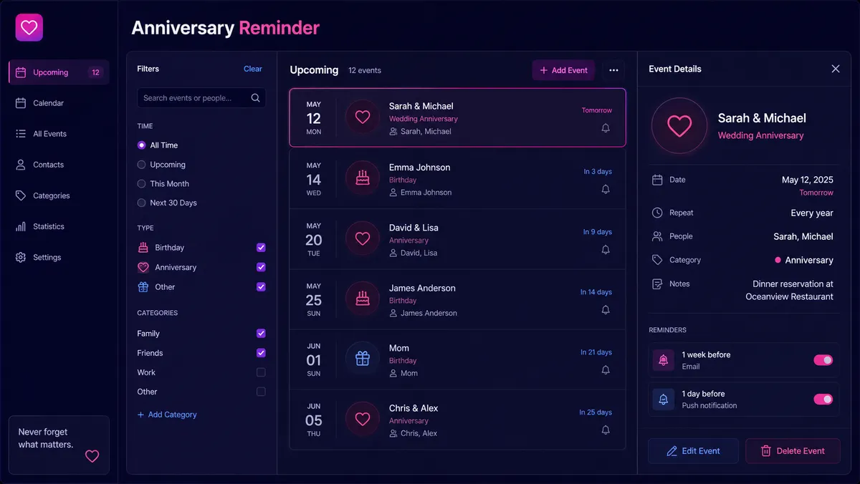The width and height of the screenshot is (860, 484).
Task: Click the gift icon next to Other type
Action: click(143, 286)
